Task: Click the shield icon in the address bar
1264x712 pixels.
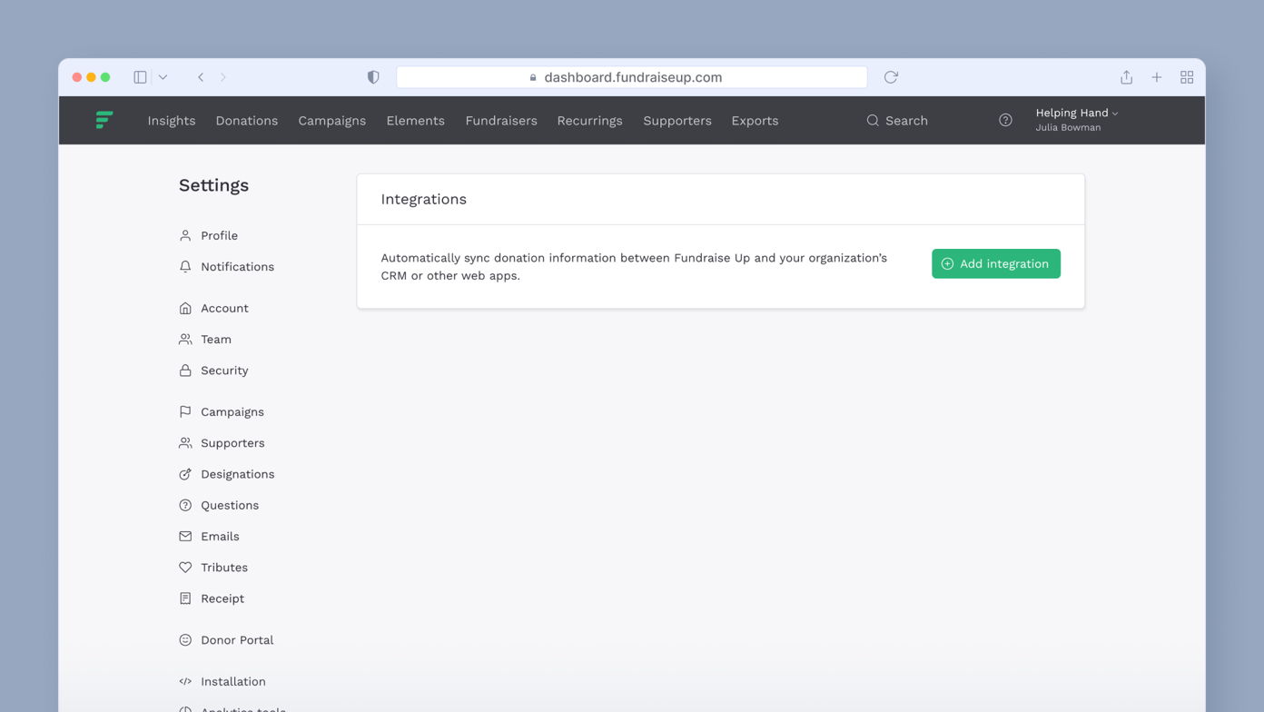Action: pyautogui.click(x=372, y=77)
